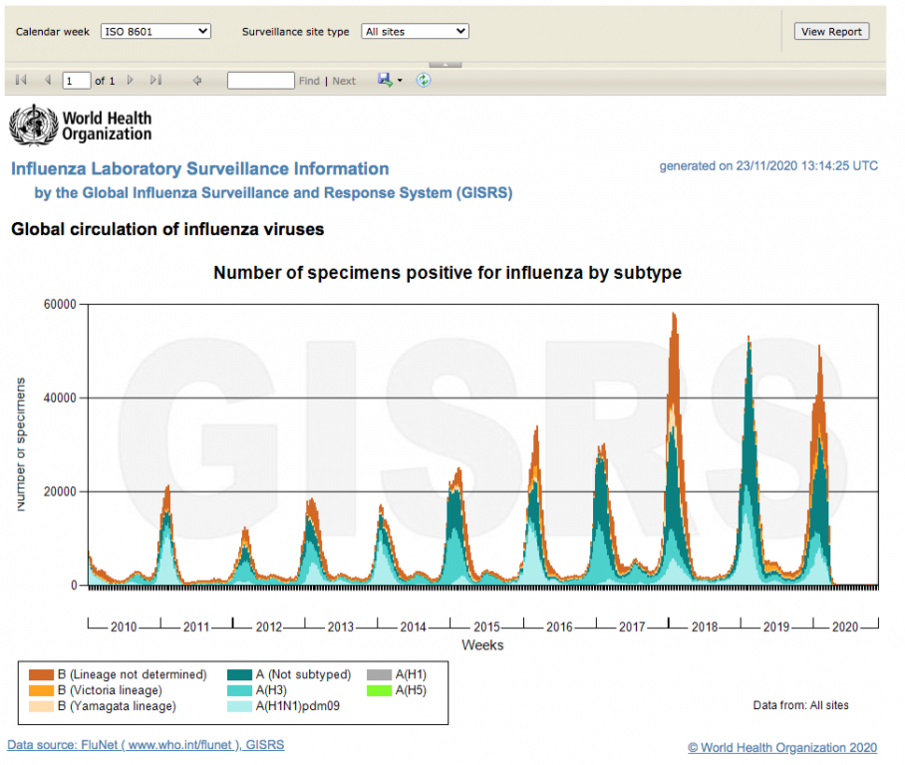The height and width of the screenshot is (765, 905).
Task: Click the 2010 year label on axis
Action: 124,628
